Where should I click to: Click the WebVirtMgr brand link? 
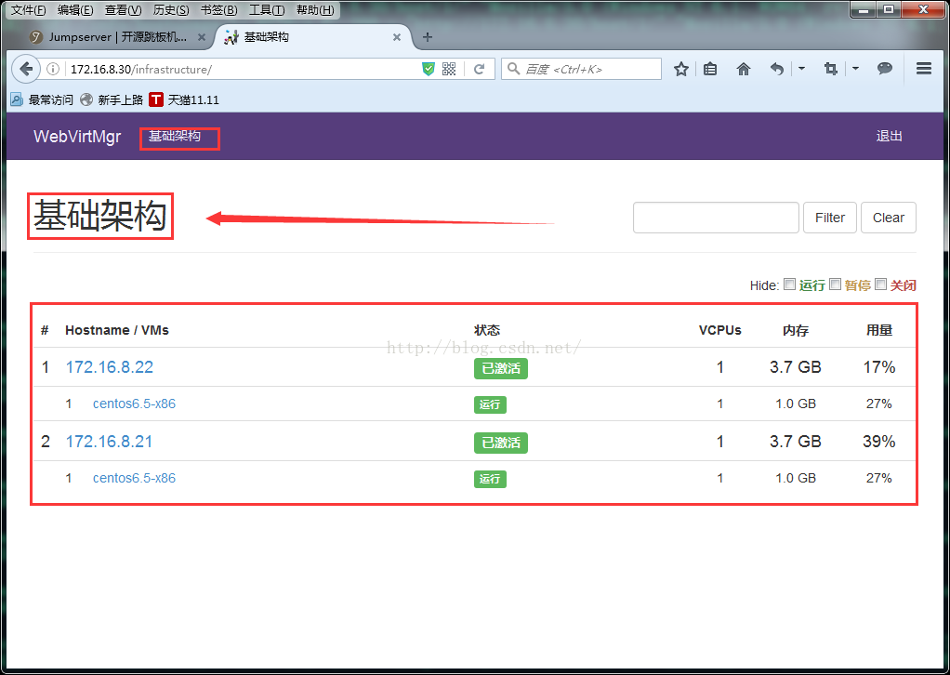point(77,137)
